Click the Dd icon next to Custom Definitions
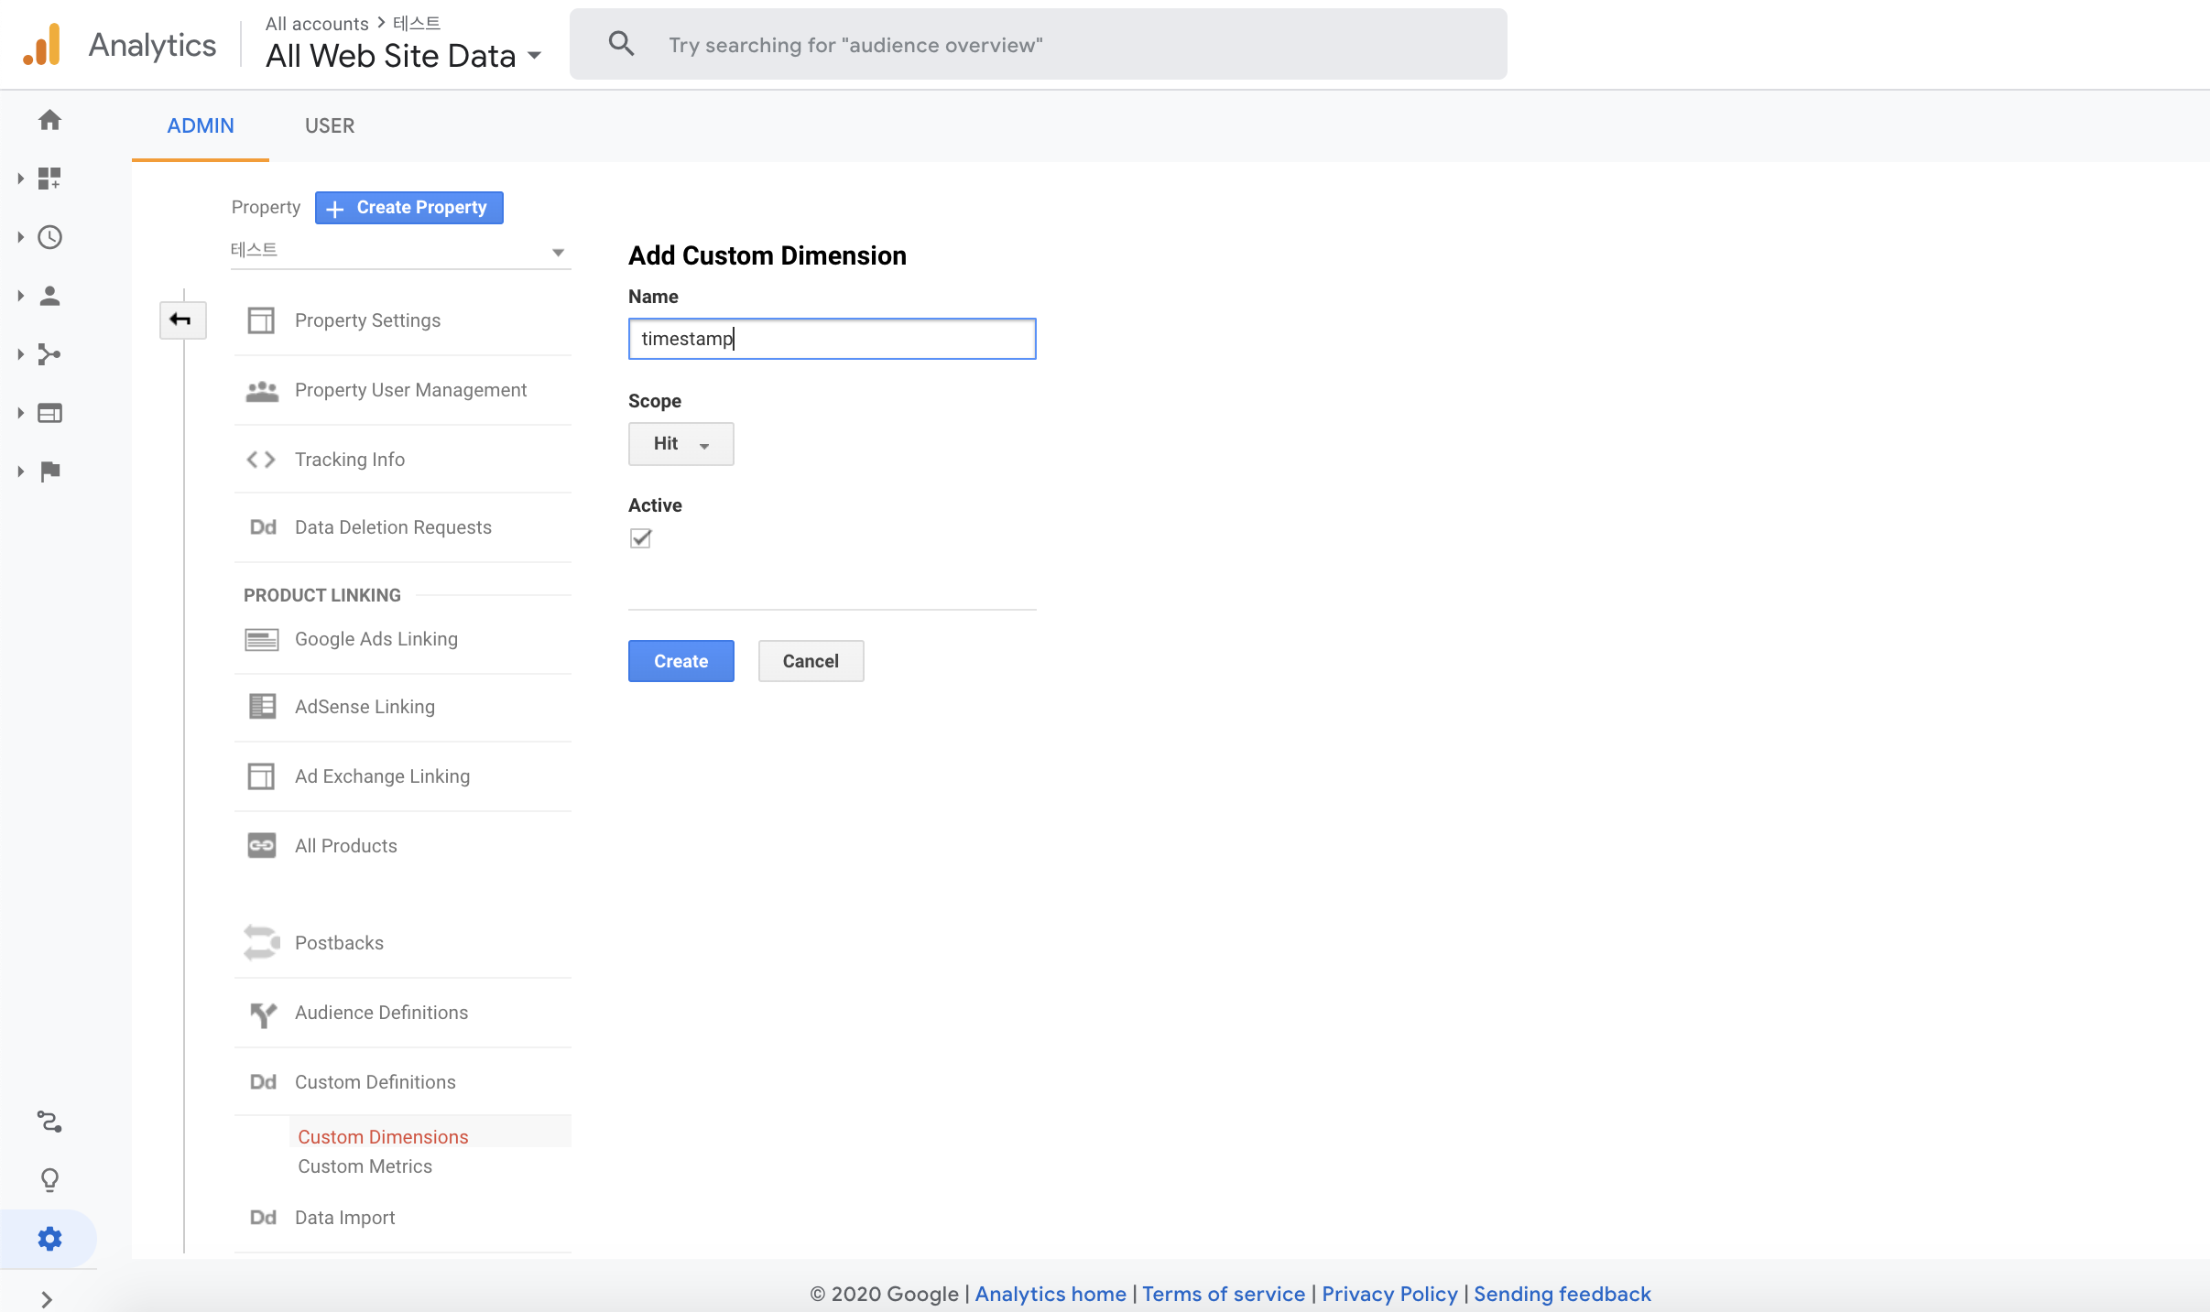Viewport: 2210px width, 1312px height. tap(263, 1082)
